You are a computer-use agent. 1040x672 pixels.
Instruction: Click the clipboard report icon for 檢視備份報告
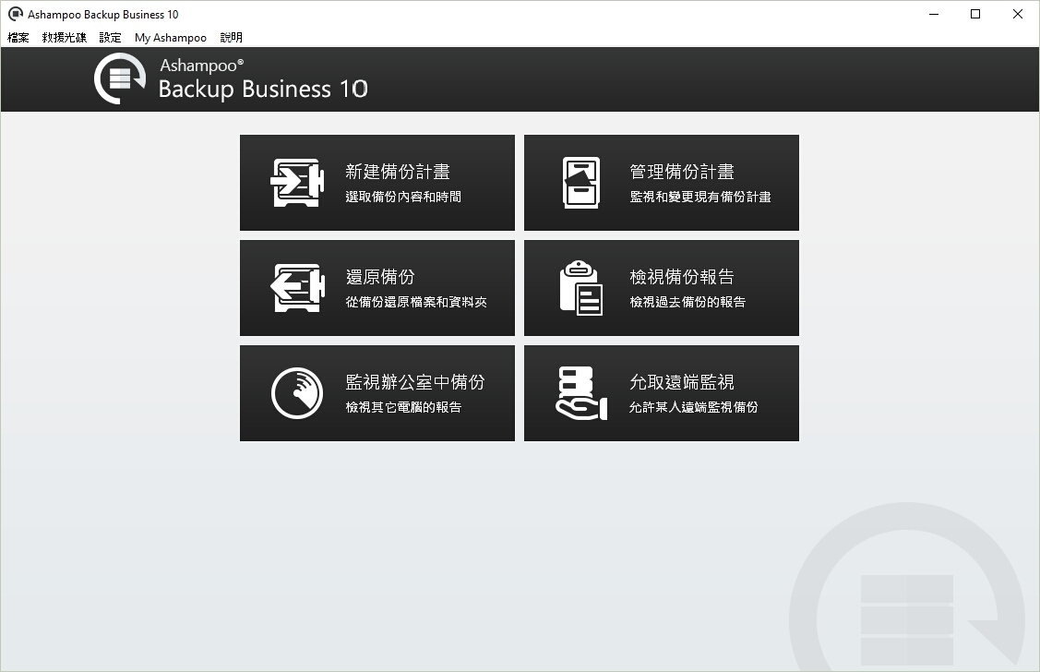pos(581,288)
